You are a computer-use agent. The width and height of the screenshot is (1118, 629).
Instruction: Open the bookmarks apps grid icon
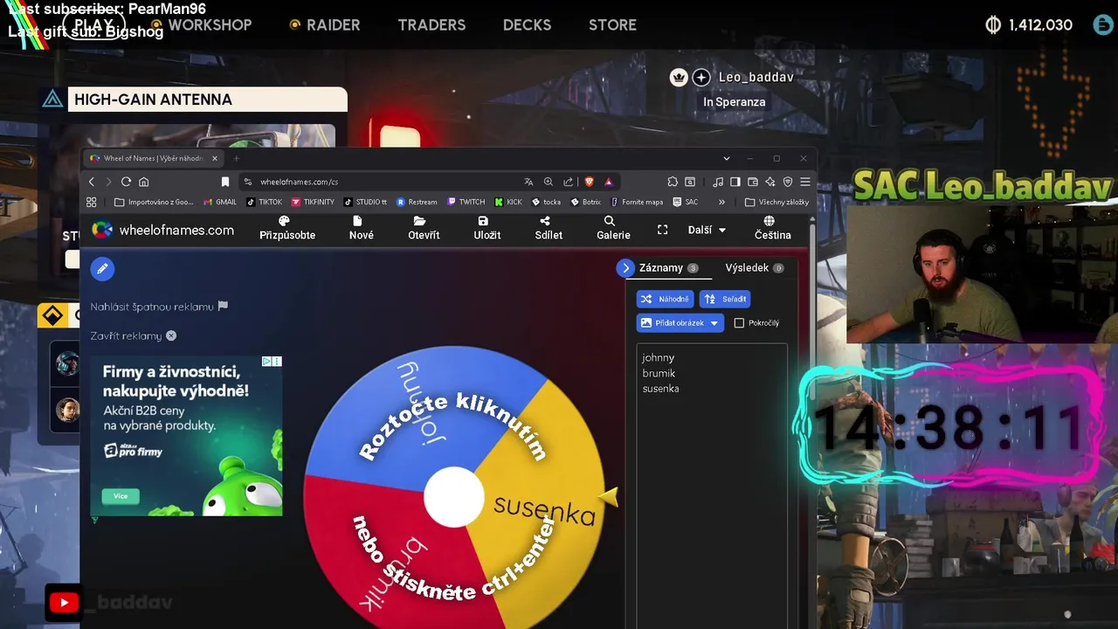tap(92, 202)
